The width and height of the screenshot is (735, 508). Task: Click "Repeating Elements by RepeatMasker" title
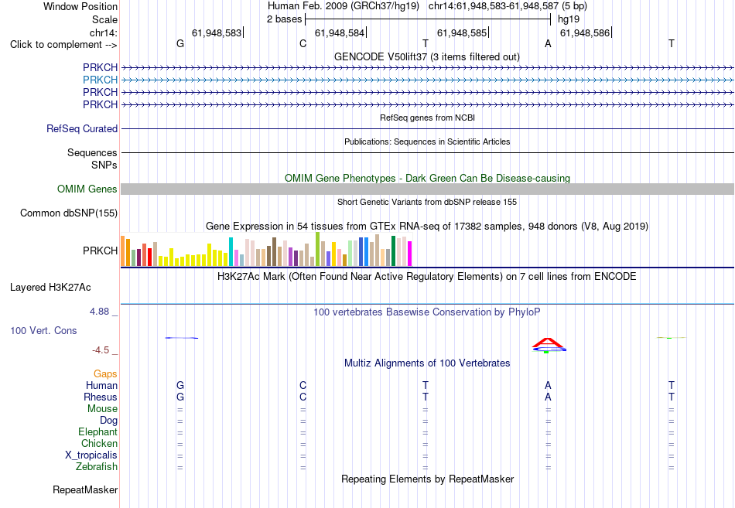click(428, 479)
